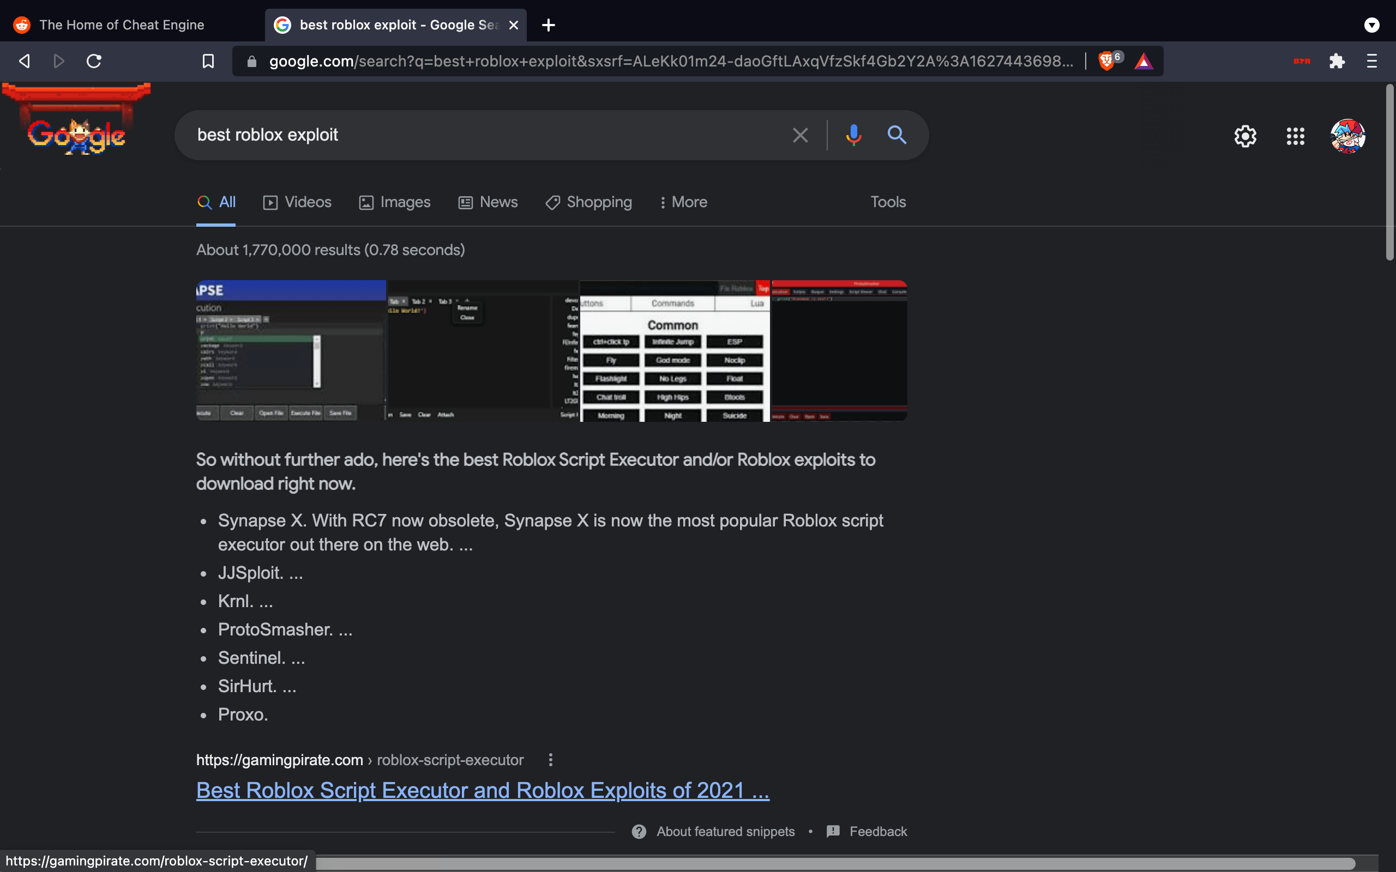The image size is (1396, 872).
Task: Open the Google apps grid
Action: coord(1296,137)
